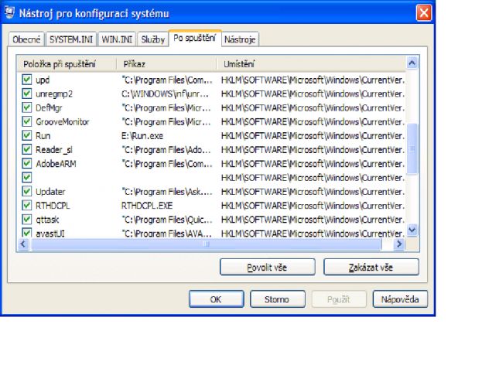Screen dimensions: 499x375
Task: Select the Po spuštění tab
Action: [194, 38]
